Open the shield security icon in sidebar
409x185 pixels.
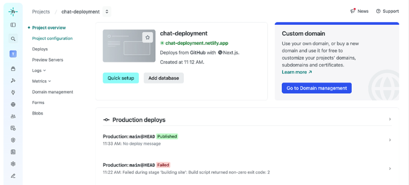(x=13, y=140)
